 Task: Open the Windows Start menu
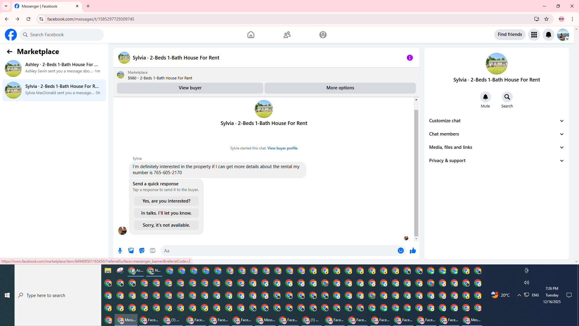[x=7, y=295]
